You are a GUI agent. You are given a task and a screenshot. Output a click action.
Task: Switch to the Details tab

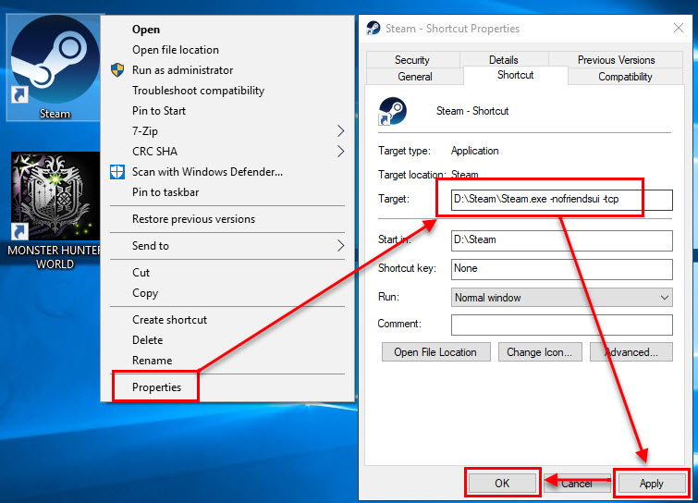coord(504,60)
